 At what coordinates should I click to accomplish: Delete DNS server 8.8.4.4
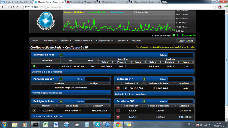click(x=118, y=117)
